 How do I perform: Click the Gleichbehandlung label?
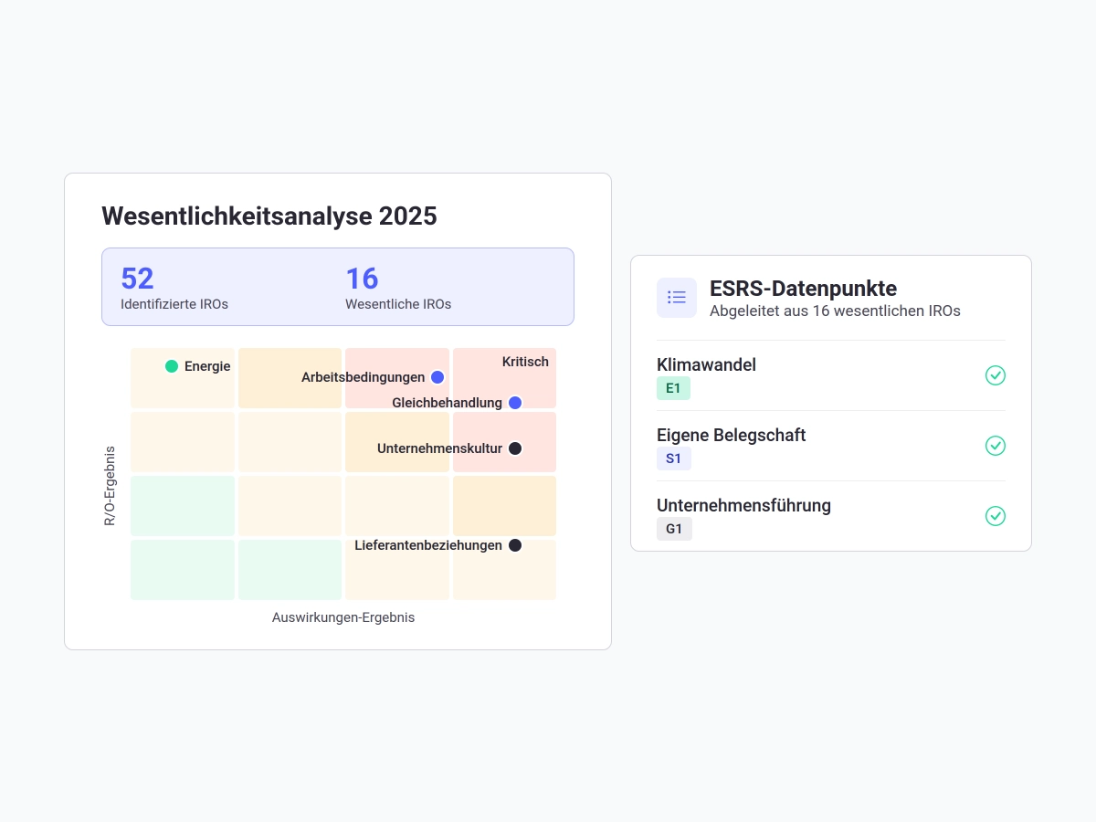click(448, 403)
